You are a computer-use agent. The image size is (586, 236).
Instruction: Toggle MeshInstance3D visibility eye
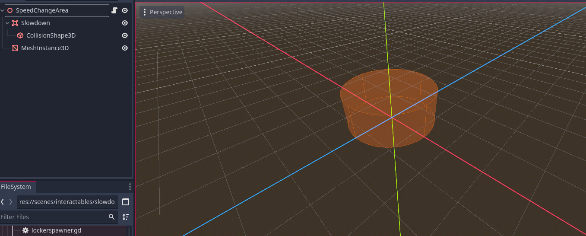125,48
